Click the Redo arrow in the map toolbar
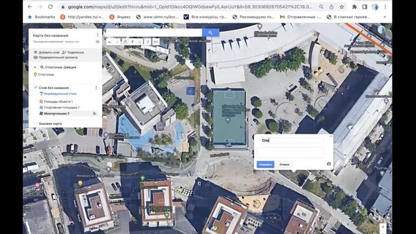Viewport: 416px width, 234px height. coord(117,42)
